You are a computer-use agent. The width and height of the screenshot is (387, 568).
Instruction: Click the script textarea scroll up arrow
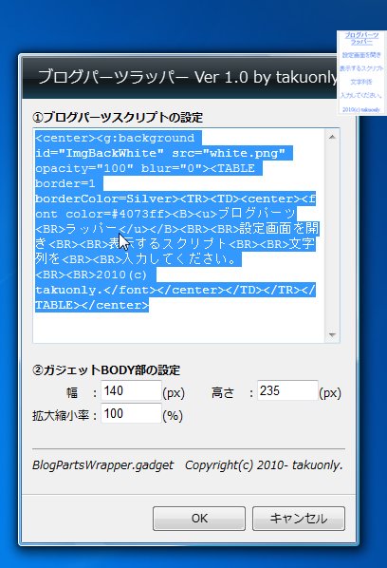(x=332, y=137)
